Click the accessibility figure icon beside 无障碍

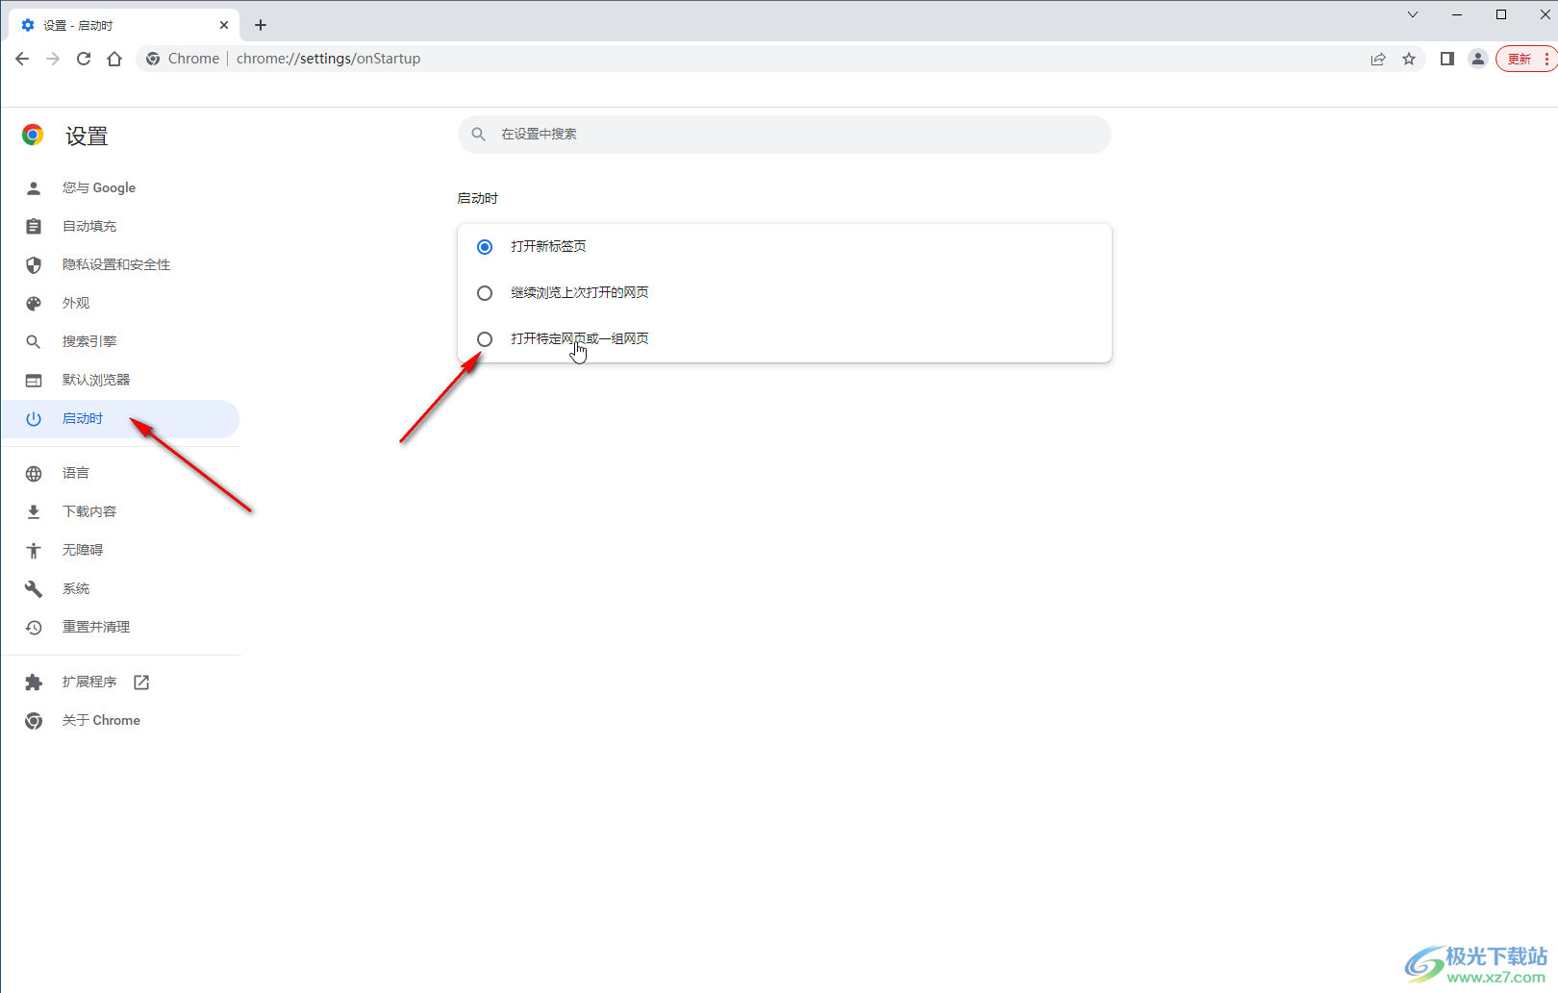(34, 551)
